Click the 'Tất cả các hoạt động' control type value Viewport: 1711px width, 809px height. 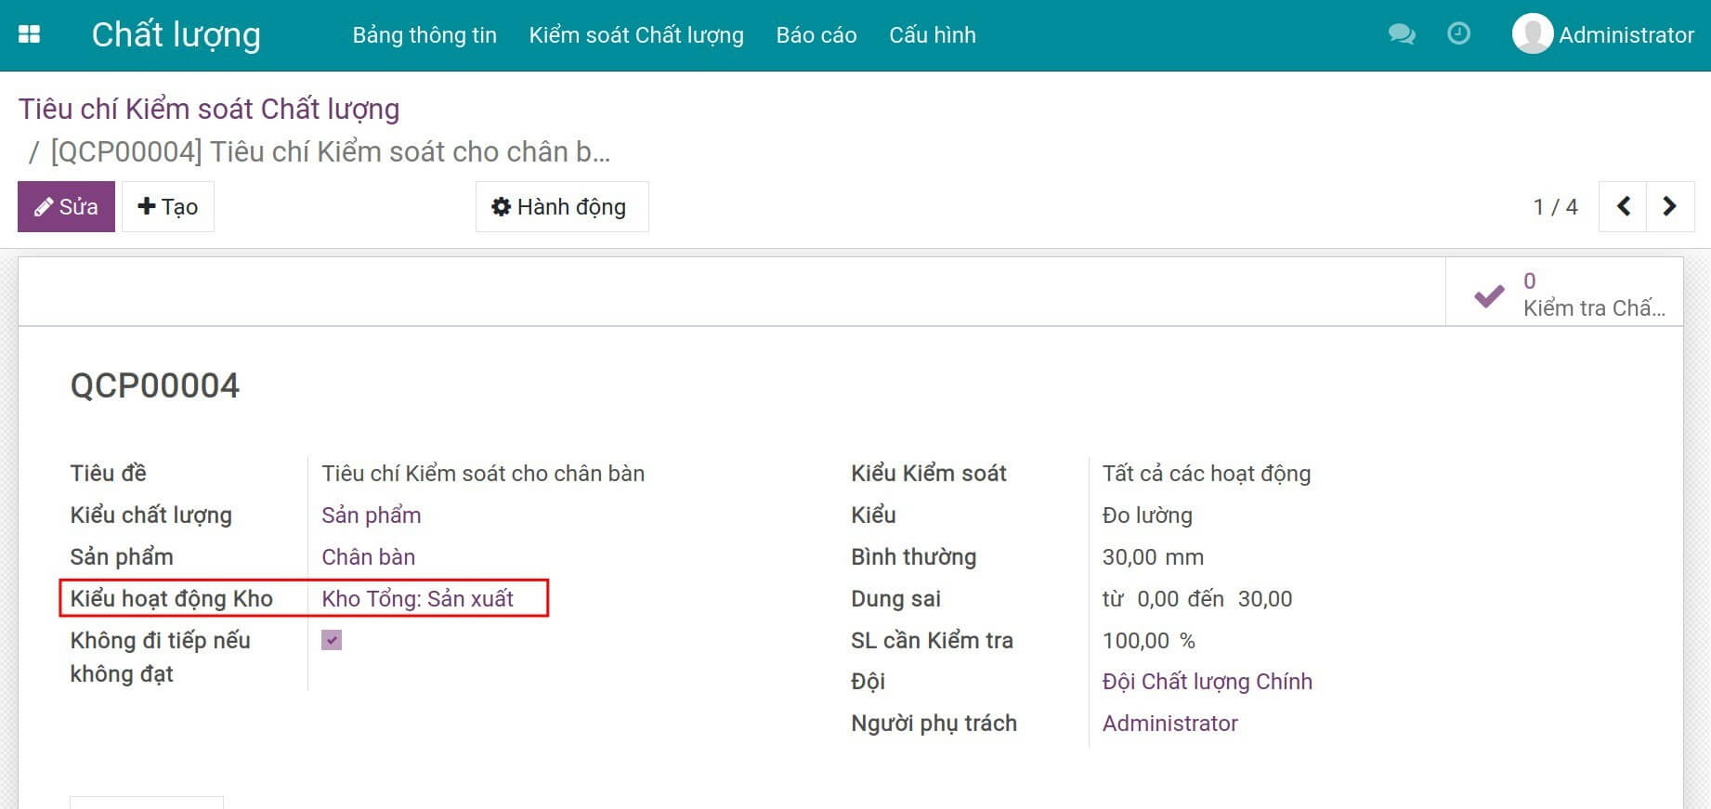point(1207,474)
